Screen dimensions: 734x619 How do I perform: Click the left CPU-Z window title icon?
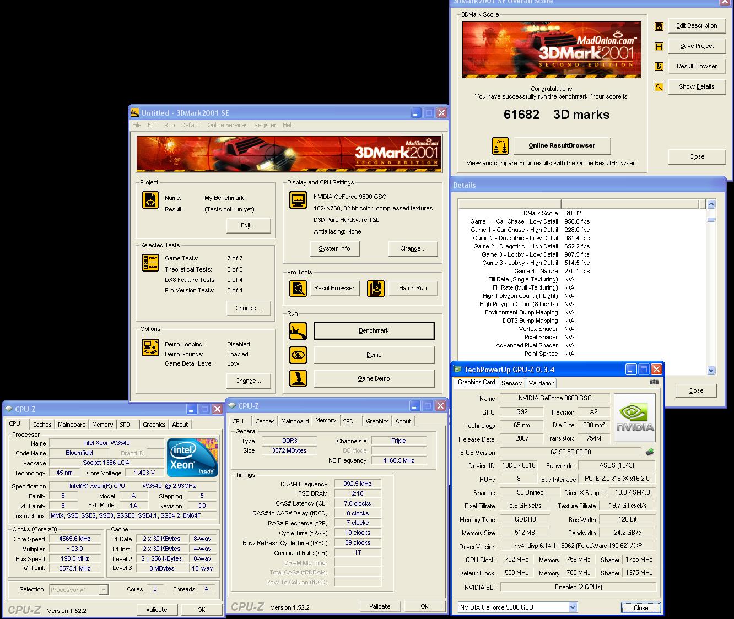tap(9, 409)
